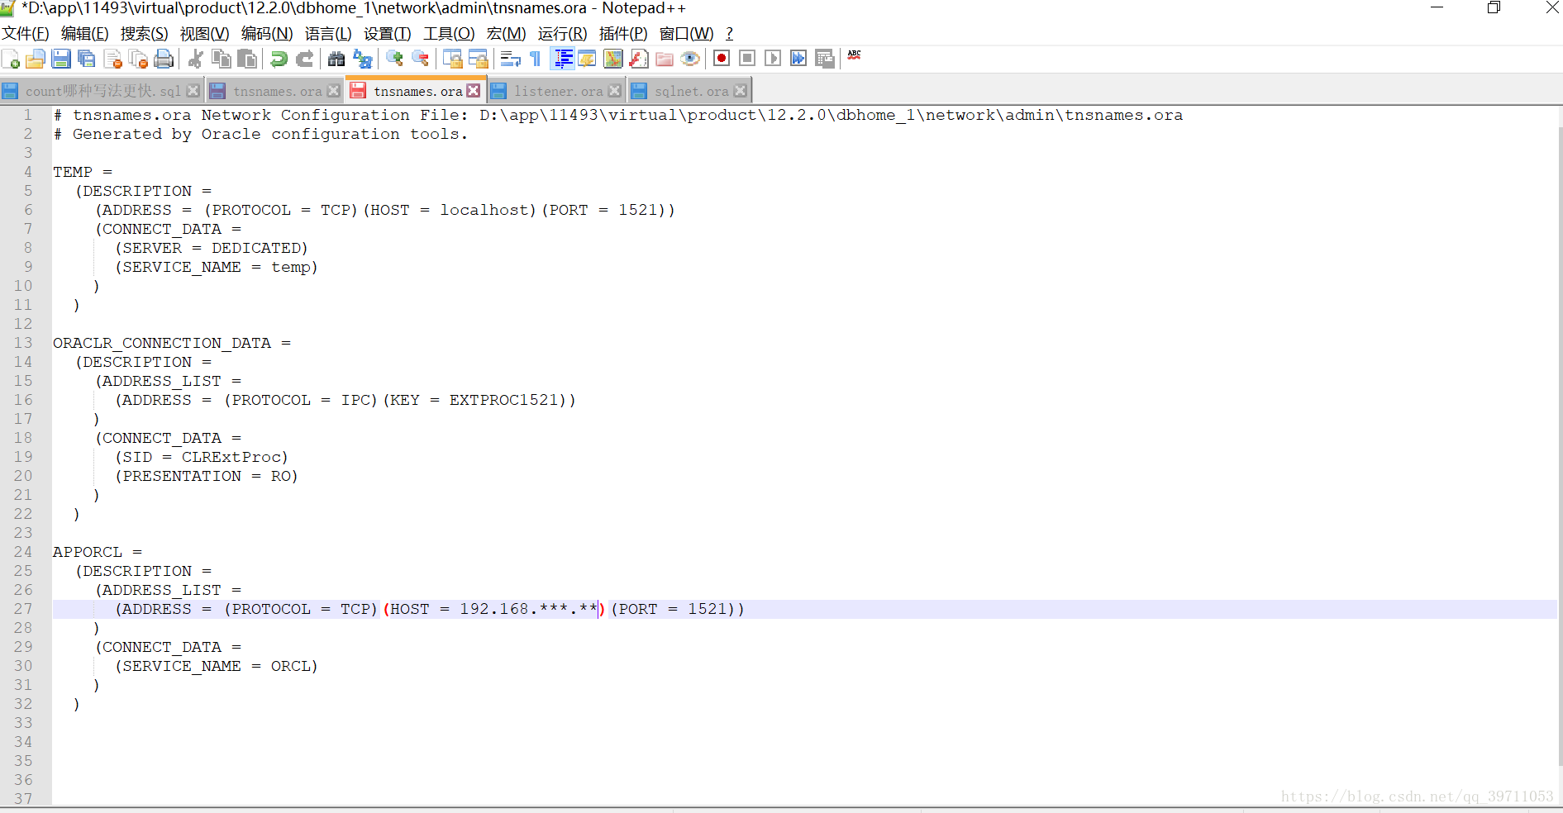Play back the recorded macro
The image size is (1563, 813).
773,59
